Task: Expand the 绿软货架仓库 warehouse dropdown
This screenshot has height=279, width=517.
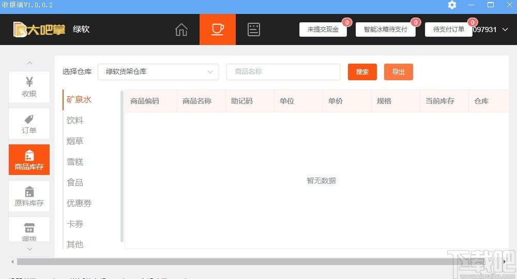Action: pyautogui.click(x=158, y=71)
